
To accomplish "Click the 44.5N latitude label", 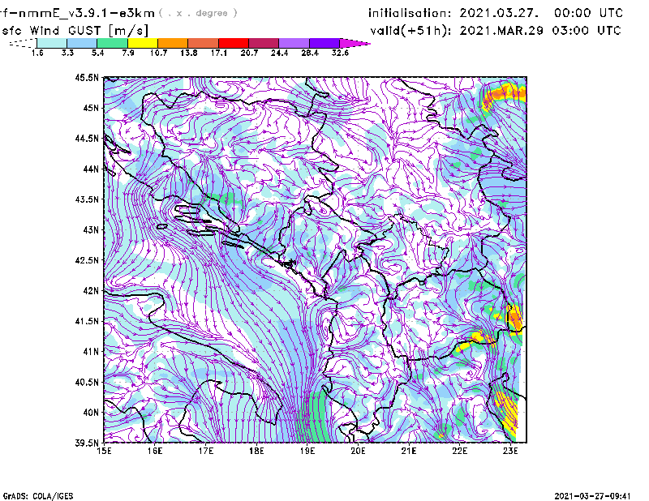I will [87, 138].
